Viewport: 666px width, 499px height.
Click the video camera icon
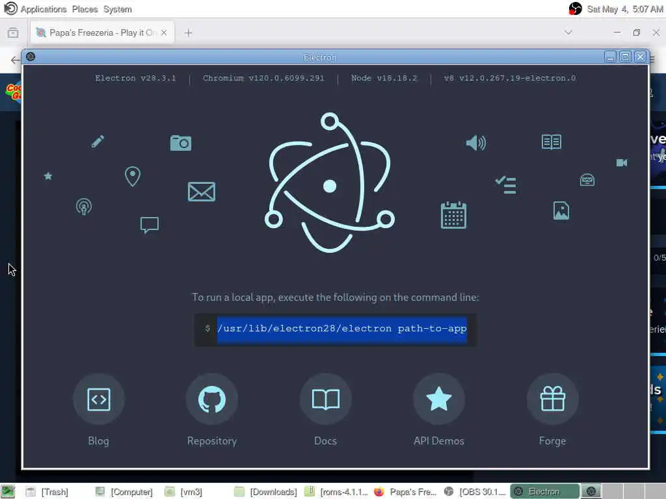coord(621,162)
